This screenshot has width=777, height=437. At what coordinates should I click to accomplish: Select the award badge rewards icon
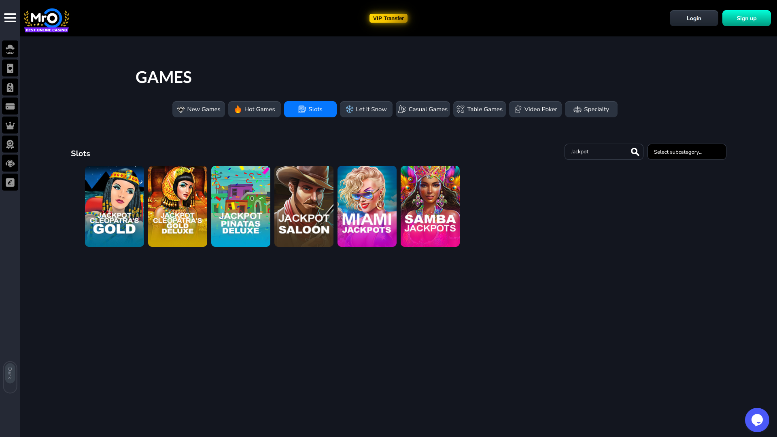(10, 144)
